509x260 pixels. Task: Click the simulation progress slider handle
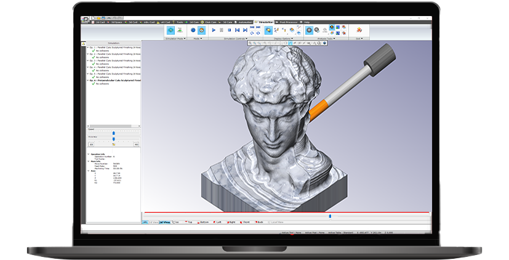tap(330, 216)
